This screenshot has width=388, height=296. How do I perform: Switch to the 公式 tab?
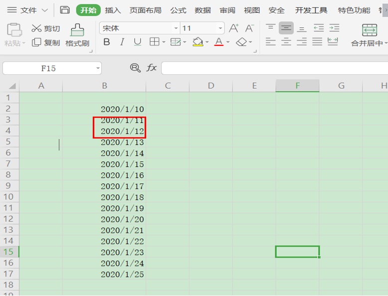tap(178, 10)
